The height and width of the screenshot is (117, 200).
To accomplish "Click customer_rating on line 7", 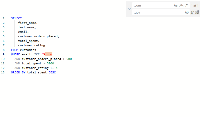I will [31, 45].
